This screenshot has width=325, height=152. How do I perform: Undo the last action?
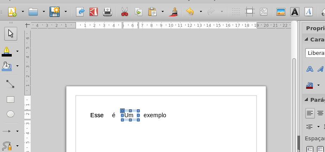pyautogui.click(x=190, y=12)
